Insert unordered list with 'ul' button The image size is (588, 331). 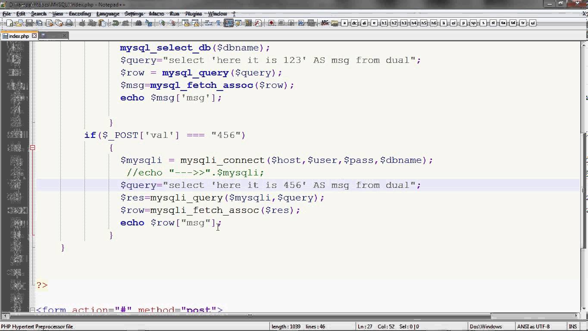point(533,23)
